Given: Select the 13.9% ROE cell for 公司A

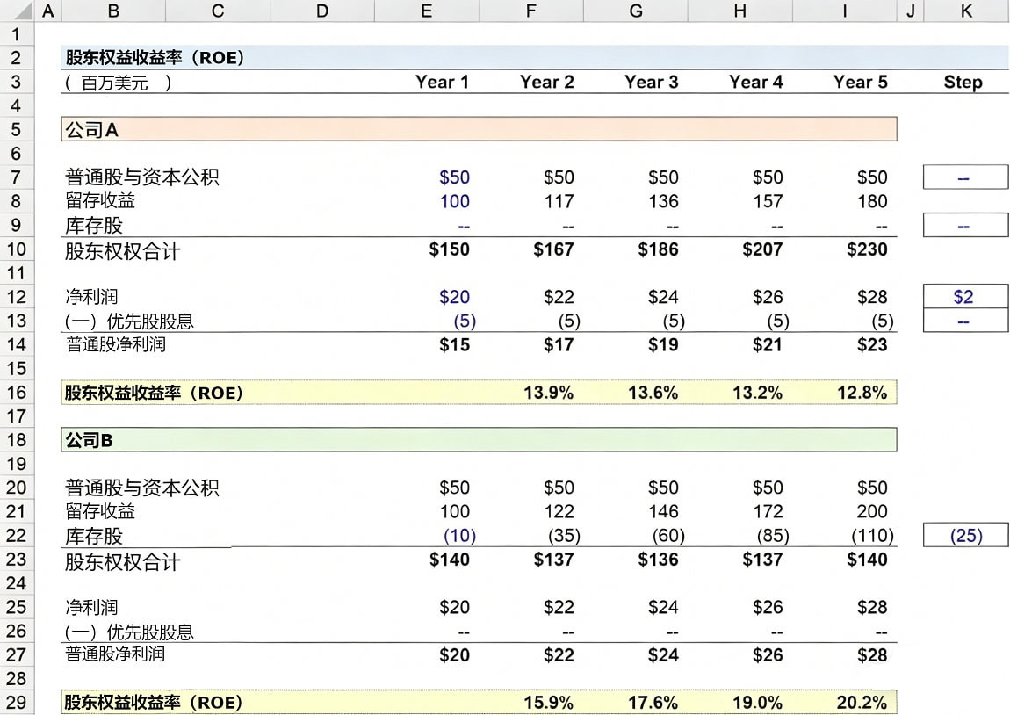Looking at the screenshot, I should (x=548, y=393).
